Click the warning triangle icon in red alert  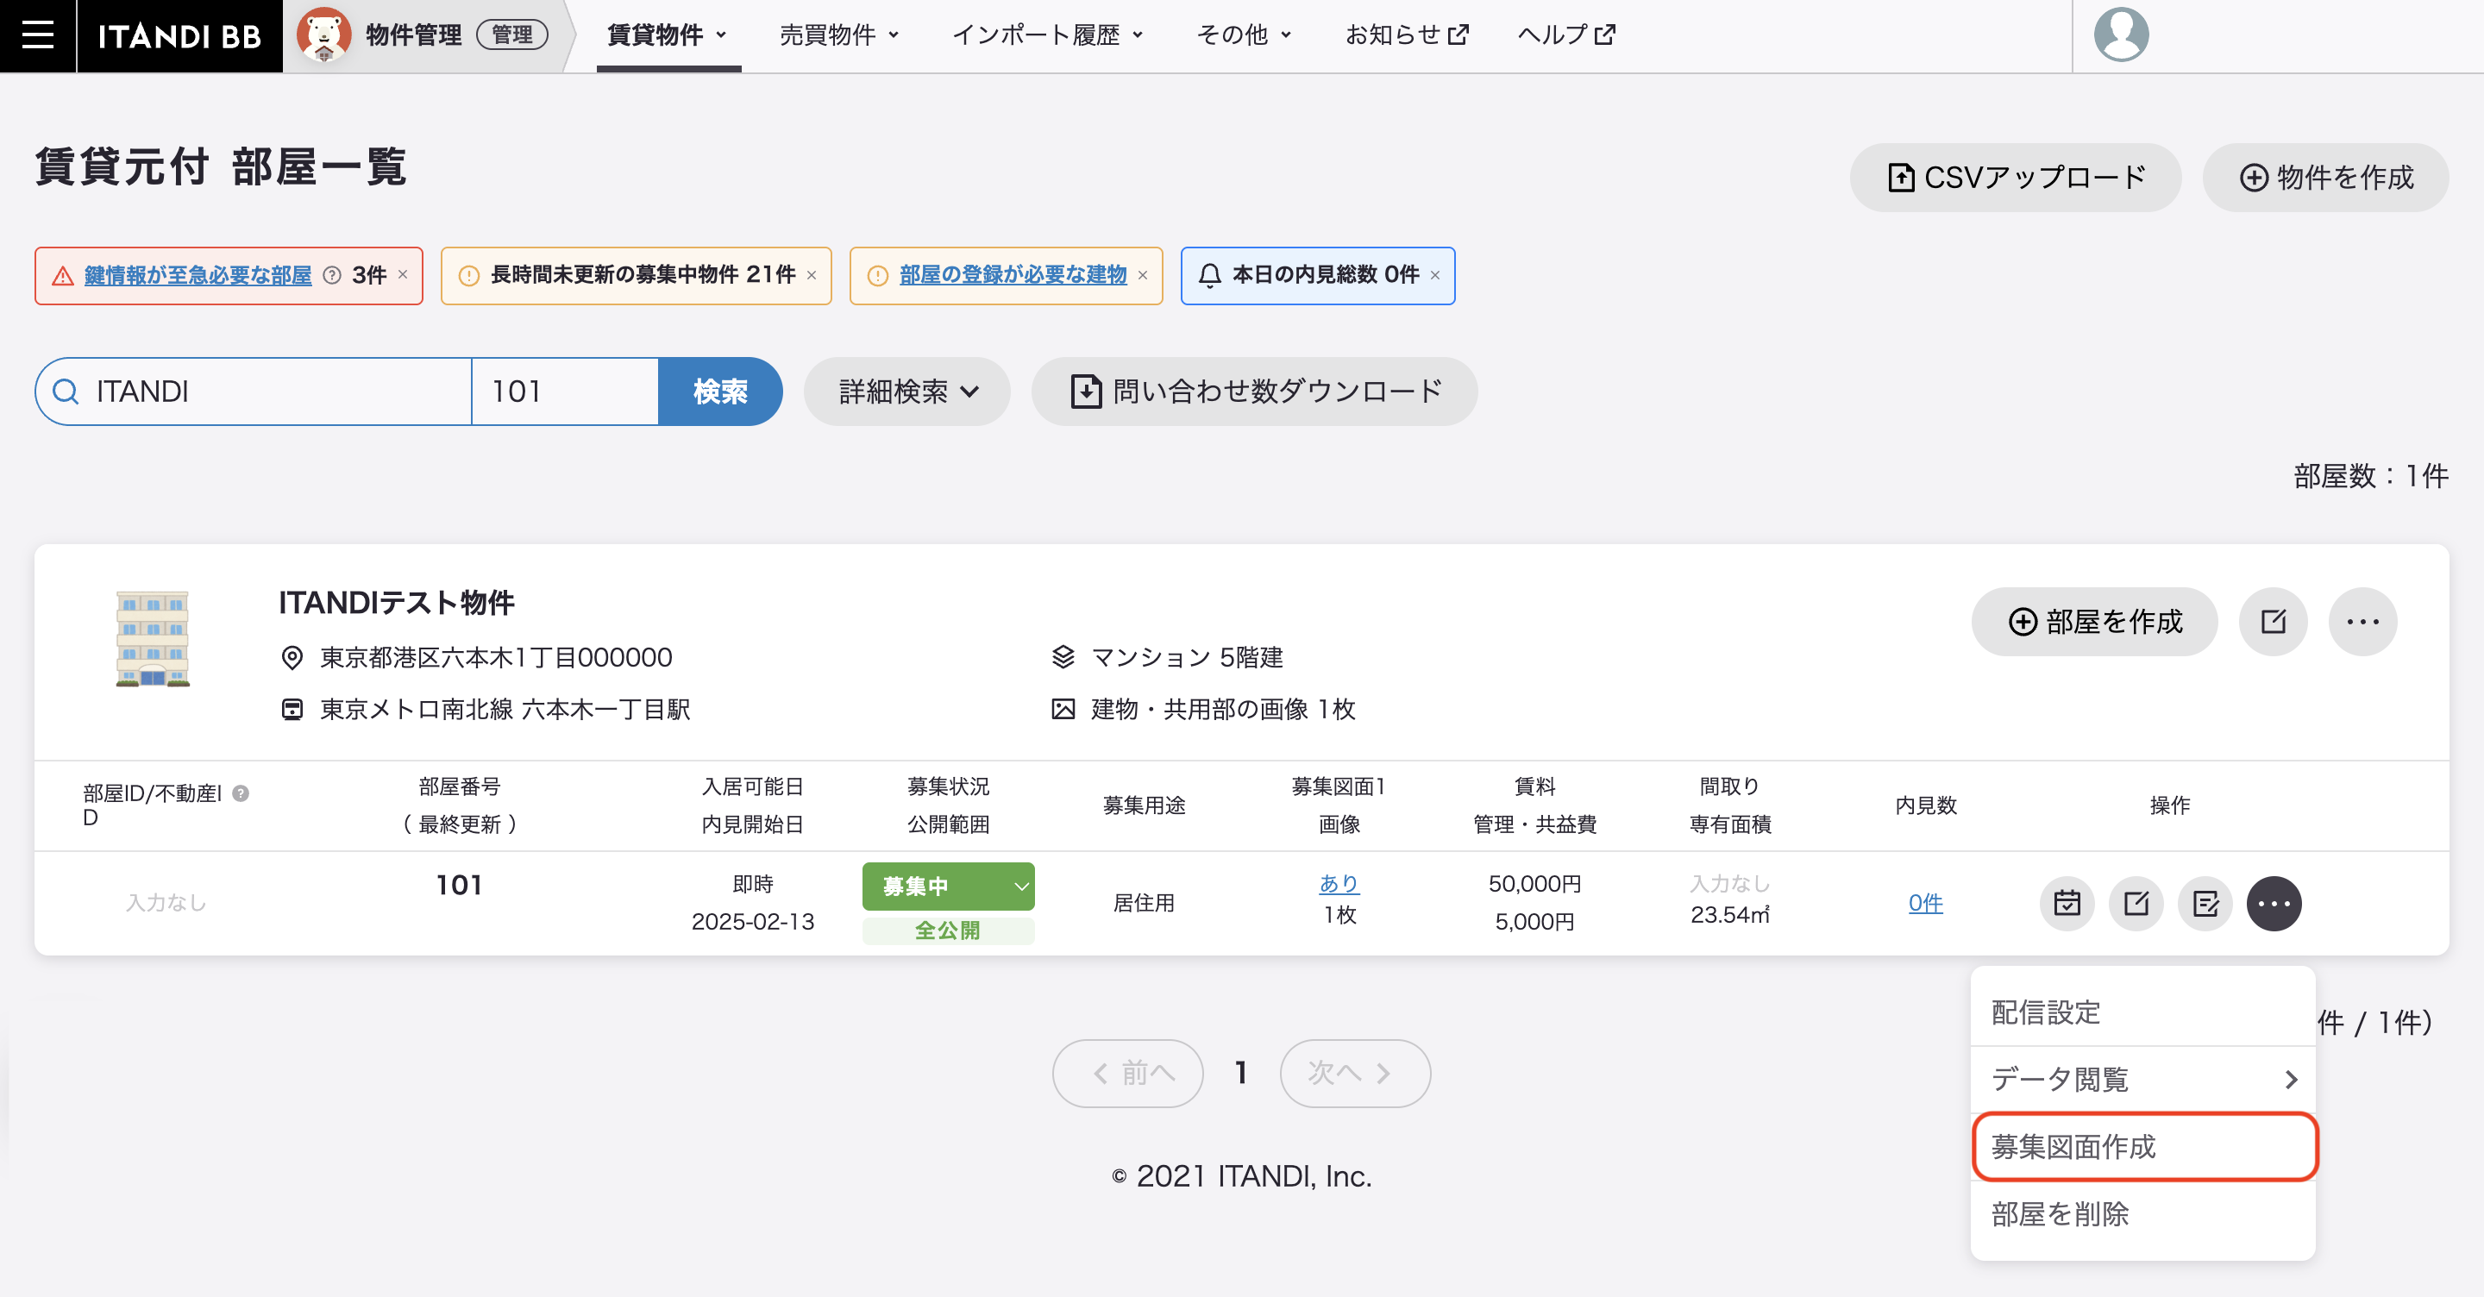coord(63,276)
